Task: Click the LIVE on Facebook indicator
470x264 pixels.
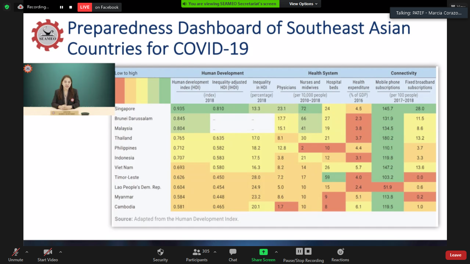Action: 99,7
